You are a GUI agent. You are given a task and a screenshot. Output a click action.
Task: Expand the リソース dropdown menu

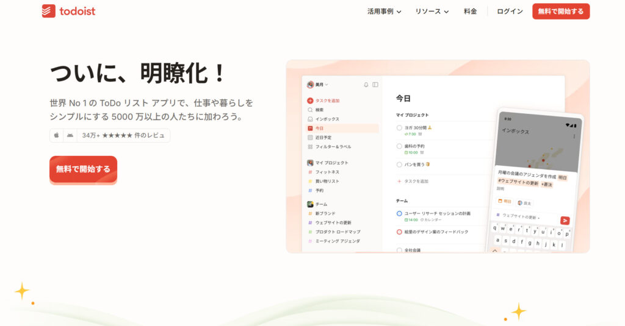[432, 12]
